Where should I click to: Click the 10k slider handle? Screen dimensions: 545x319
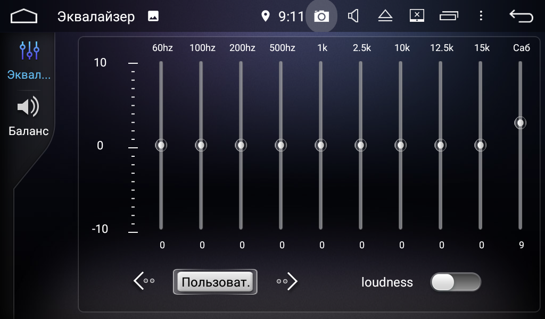[x=400, y=145]
